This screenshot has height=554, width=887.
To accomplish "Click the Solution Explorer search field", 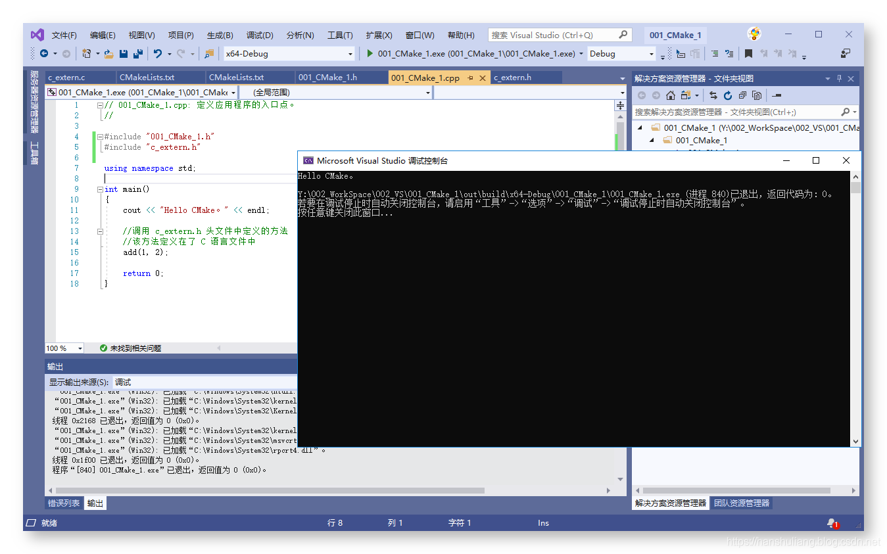I will click(x=746, y=112).
